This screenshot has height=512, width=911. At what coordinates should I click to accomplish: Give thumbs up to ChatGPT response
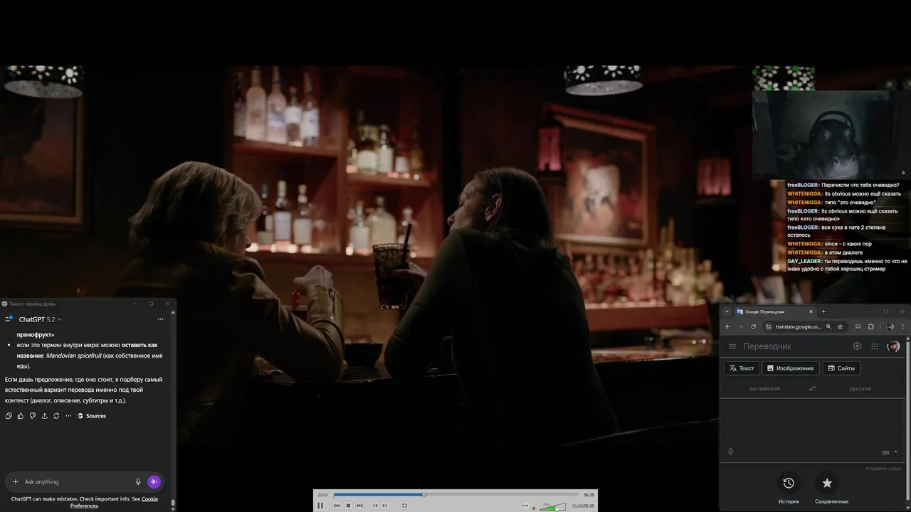click(x=21, y=416)
